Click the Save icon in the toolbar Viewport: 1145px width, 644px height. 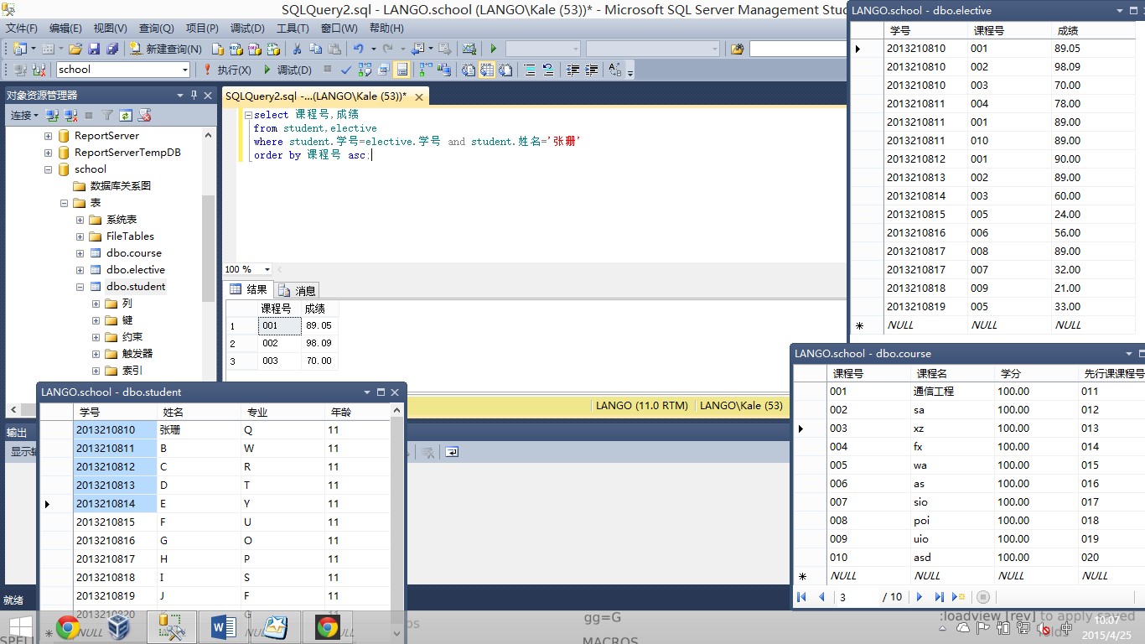tap(94, 49)
